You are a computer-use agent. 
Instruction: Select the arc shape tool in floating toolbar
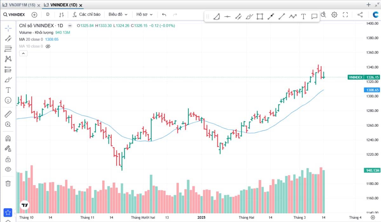pos(217,17)
